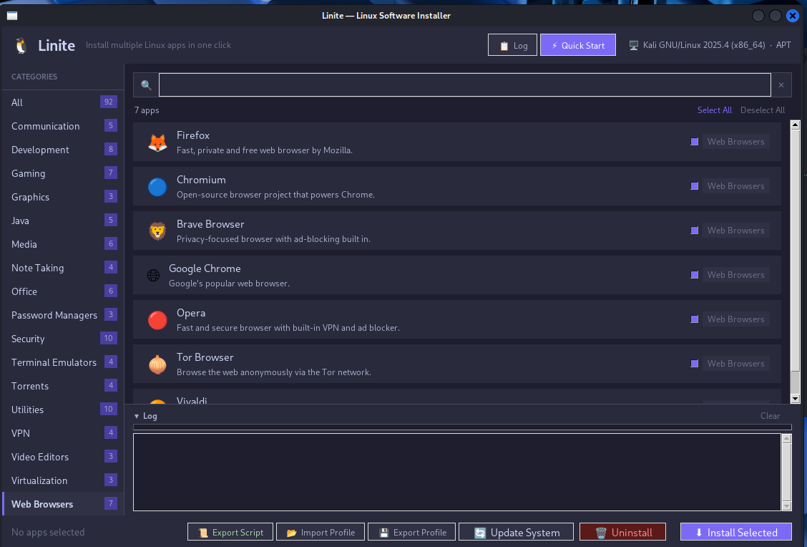Open the Video Editors category
The height and width of the screenshot is (547, 807).
(x=63, y=457)
